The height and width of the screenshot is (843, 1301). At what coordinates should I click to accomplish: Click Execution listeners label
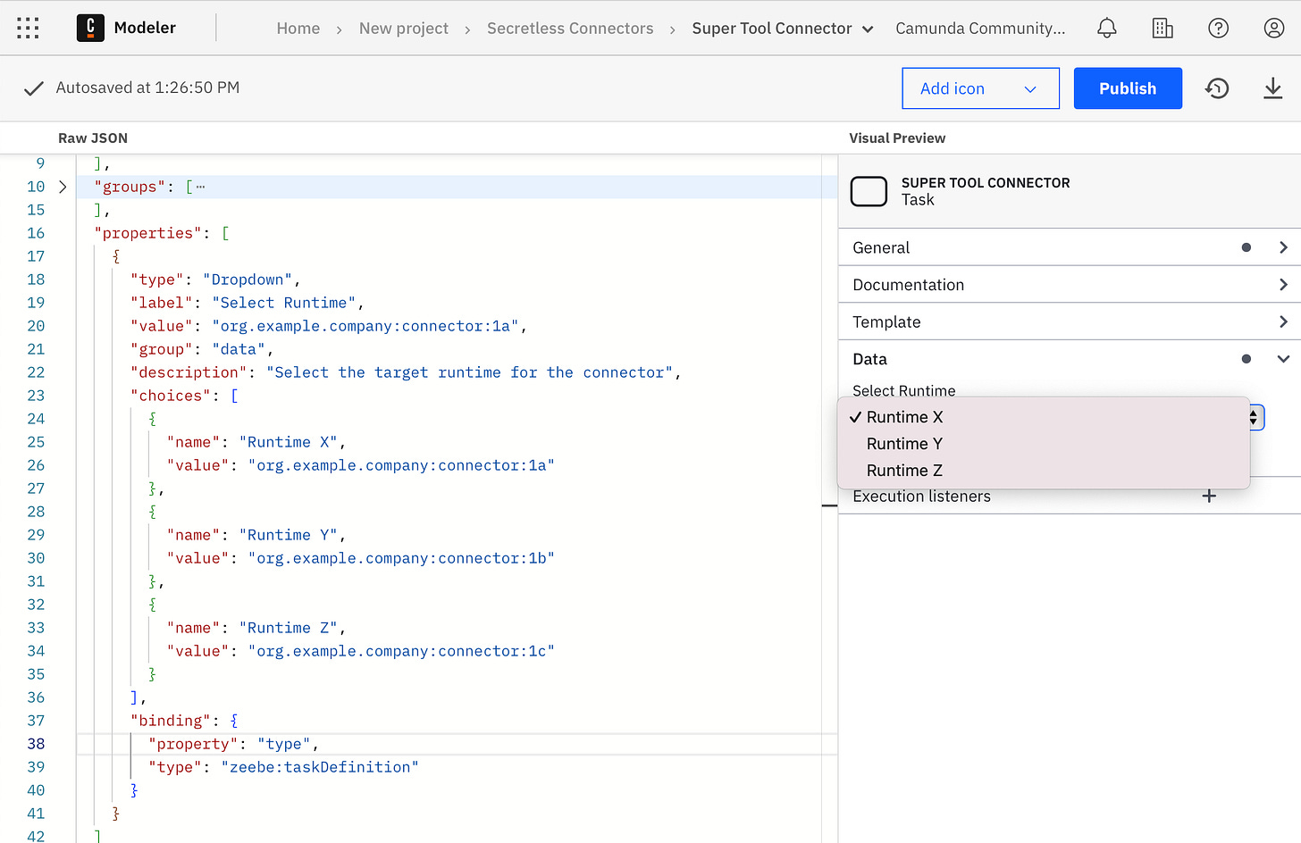pos(921,497)
